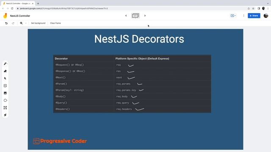Image resolution: width=271 pixels, height=152 pixels.
Task: Click the blue Share button
Action: [254, 16]
